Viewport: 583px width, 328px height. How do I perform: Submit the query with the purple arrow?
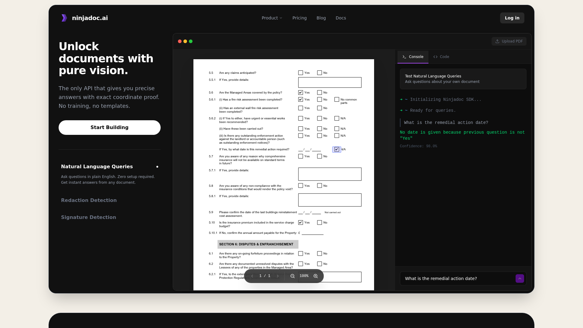click(520, 278)
